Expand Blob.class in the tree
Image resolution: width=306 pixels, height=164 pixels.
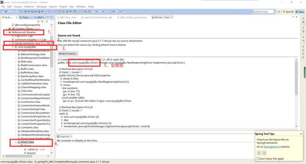tap(16, 62)
